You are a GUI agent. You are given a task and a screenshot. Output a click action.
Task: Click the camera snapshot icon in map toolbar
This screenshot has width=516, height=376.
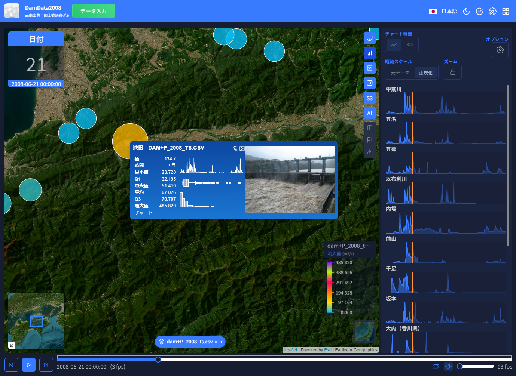coord(370,83)
